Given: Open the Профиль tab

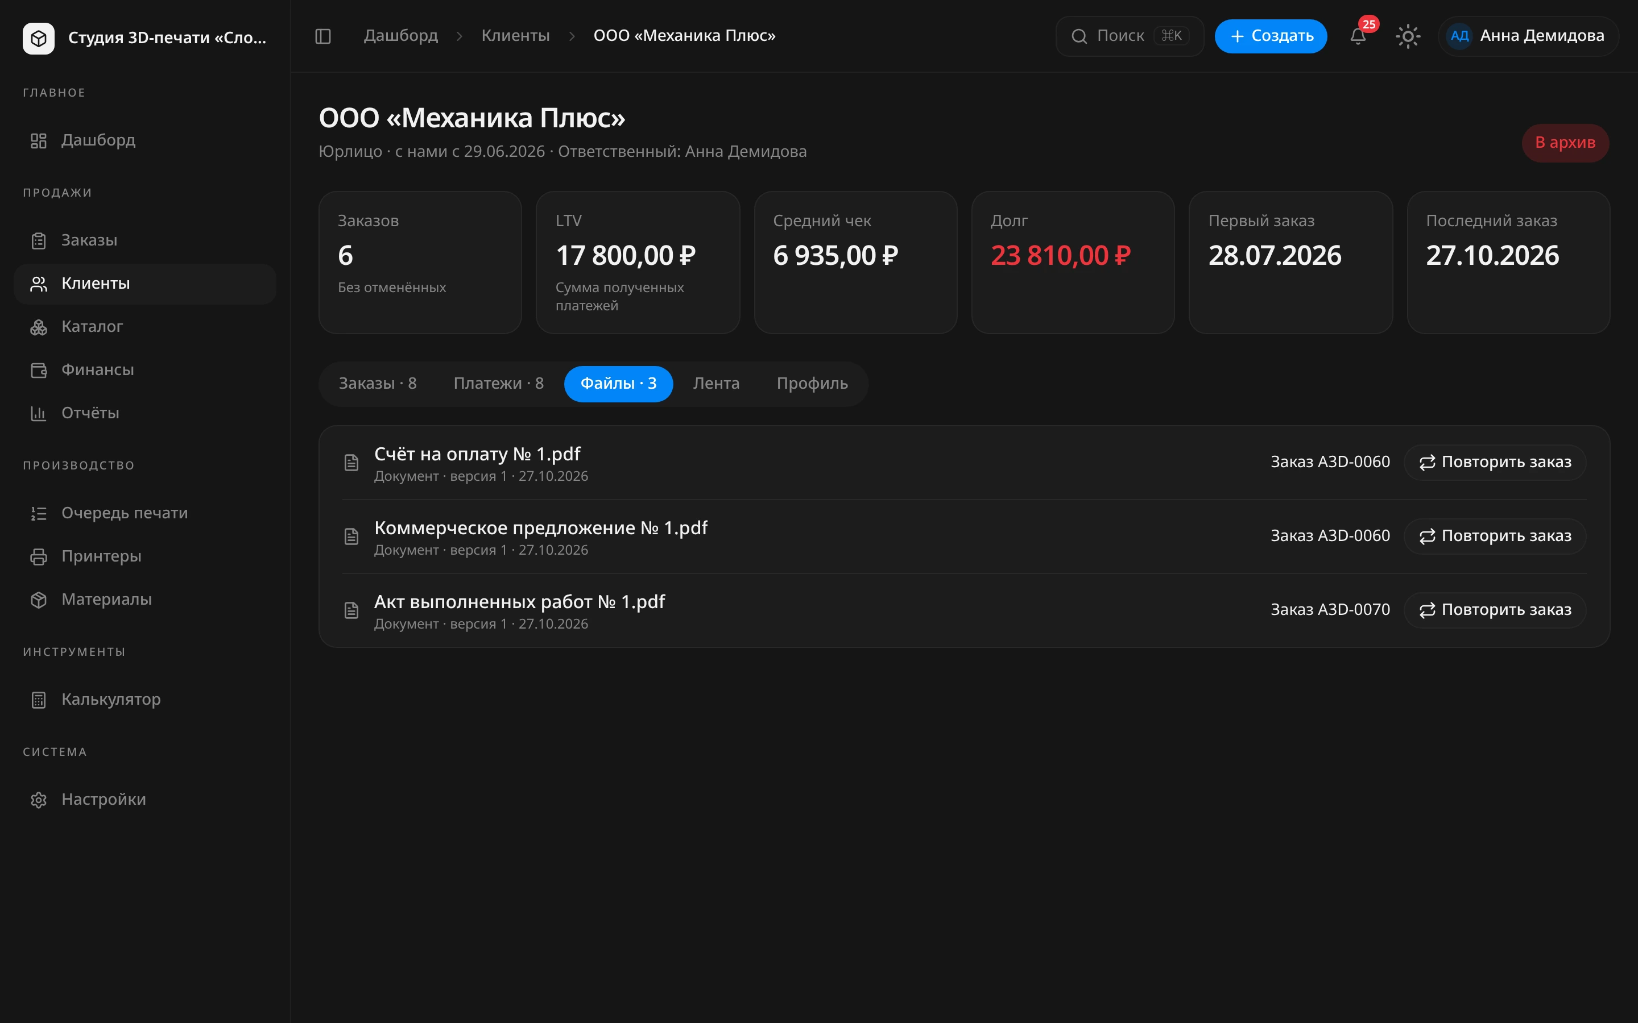Looking at the screenshot, I should click(x=812, y=384).
